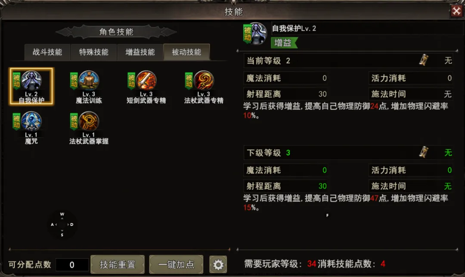This screenshot has width=465, height=277.
Task: Select the 自我保护 passive skill icon
Action: [x=31, y=80]
